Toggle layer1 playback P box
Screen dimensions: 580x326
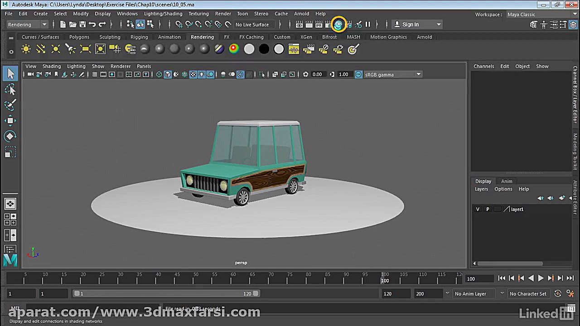(488, 209)
